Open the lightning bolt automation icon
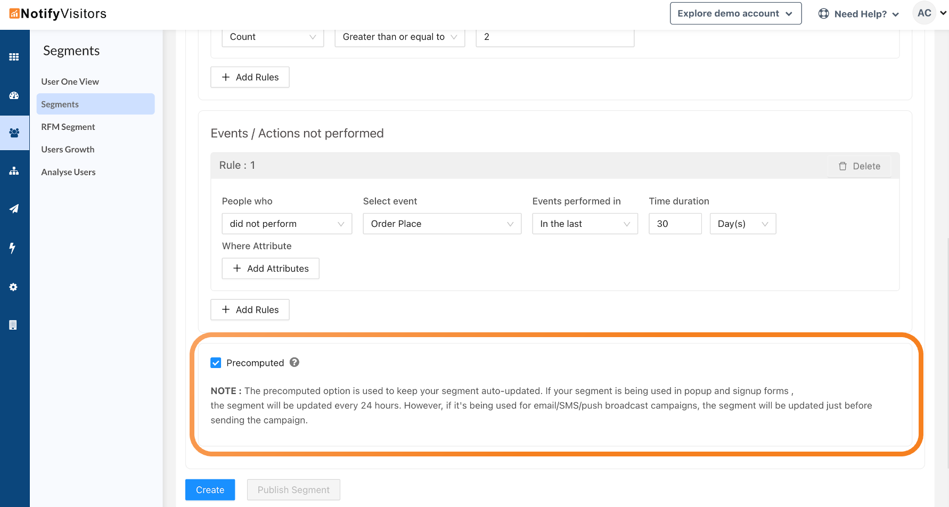Viewport: 949px width, 507px height. [x=13, y=248]
